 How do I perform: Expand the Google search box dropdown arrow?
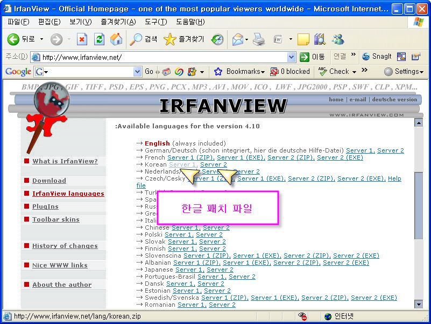[137, 72]
